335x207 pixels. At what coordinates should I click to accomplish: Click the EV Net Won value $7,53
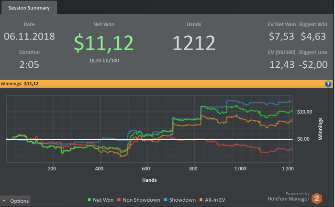coord(281,36)
